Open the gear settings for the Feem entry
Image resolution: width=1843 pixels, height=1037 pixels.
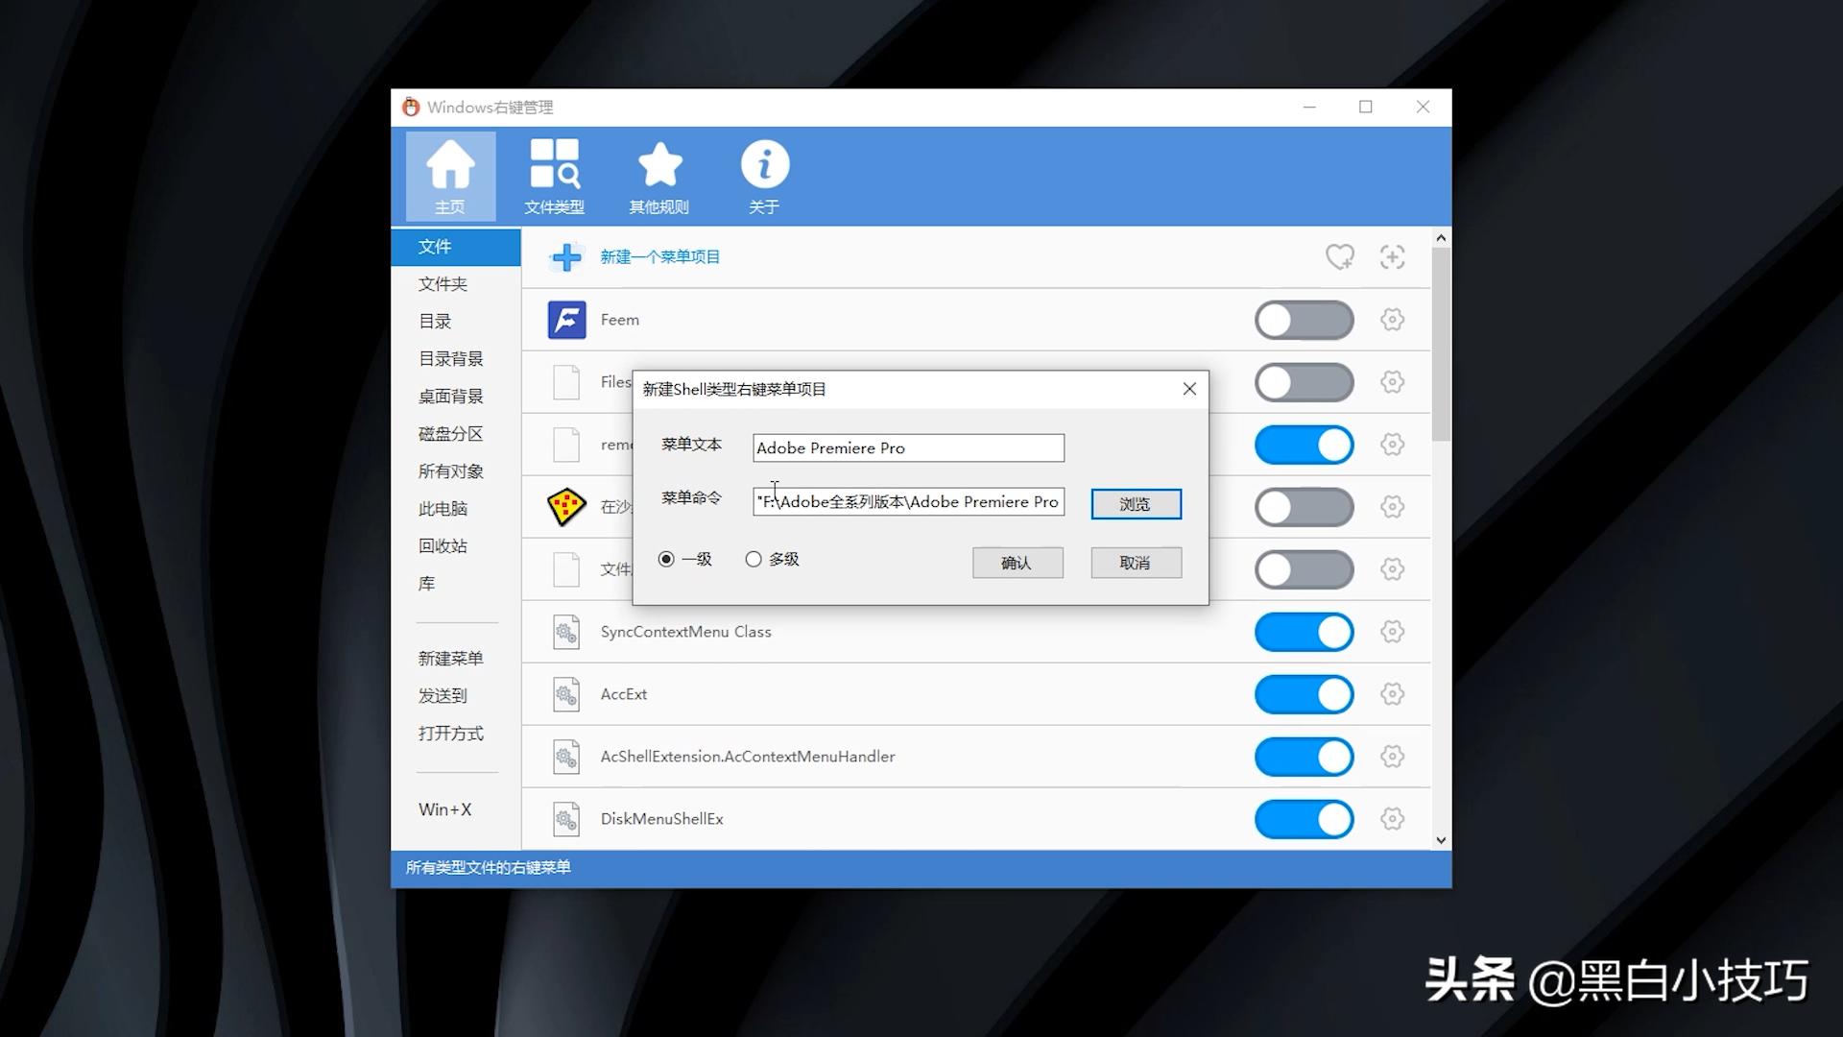[1392, 320]
